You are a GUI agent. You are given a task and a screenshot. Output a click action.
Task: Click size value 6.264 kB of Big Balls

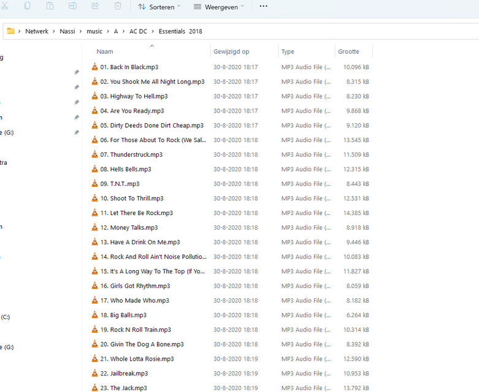[358, 315]
